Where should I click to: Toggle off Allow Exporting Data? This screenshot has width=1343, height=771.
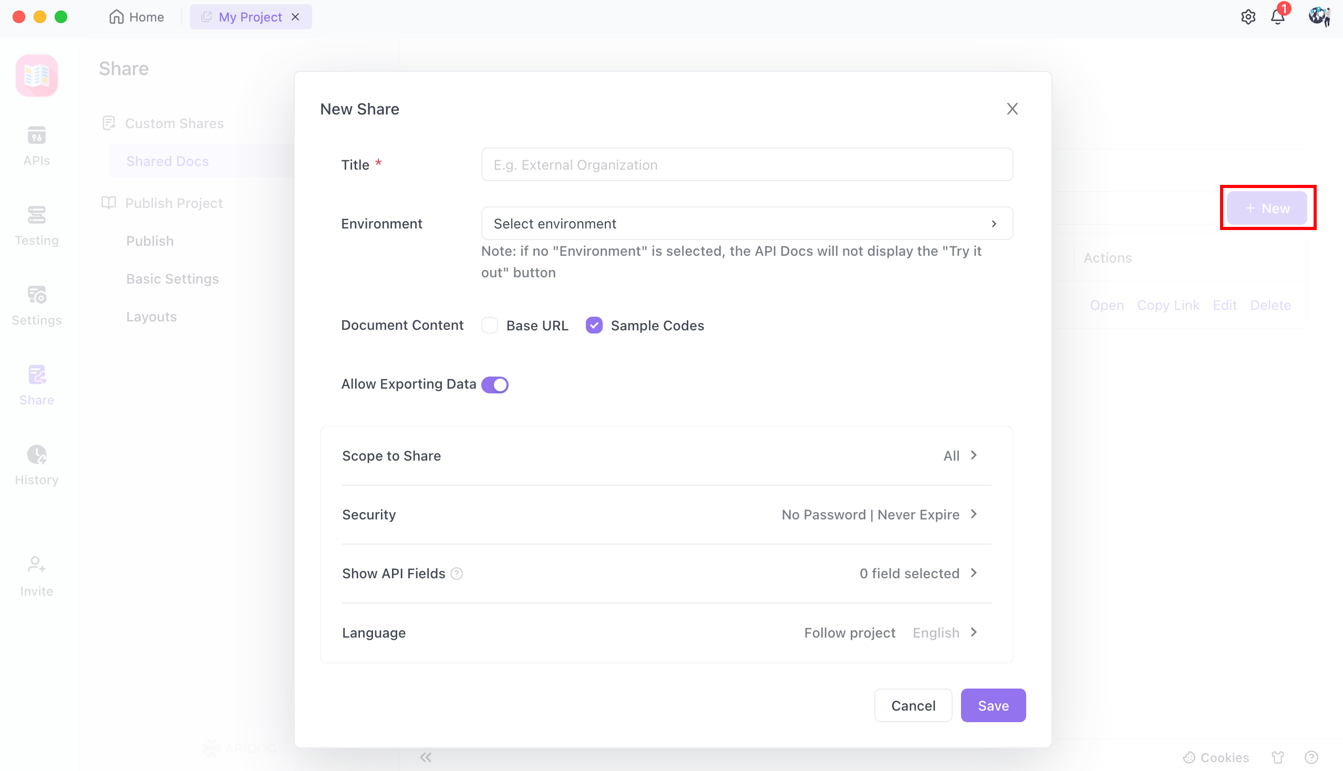click(495, 384)
